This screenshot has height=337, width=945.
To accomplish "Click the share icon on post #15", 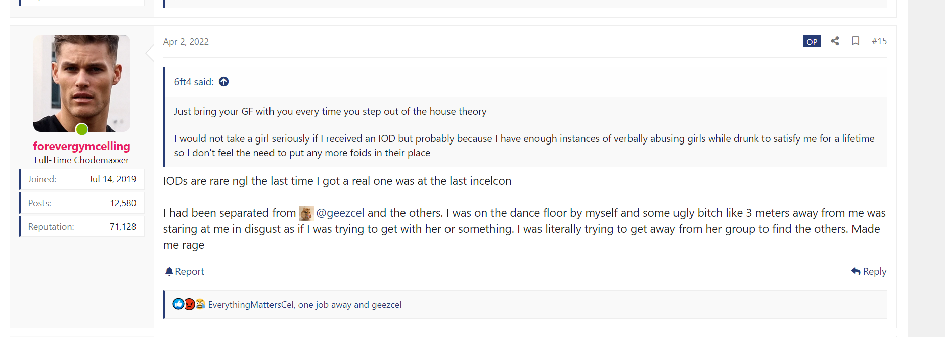I will point(835,41).
